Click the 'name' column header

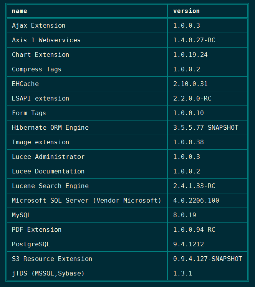pos(20,11)
